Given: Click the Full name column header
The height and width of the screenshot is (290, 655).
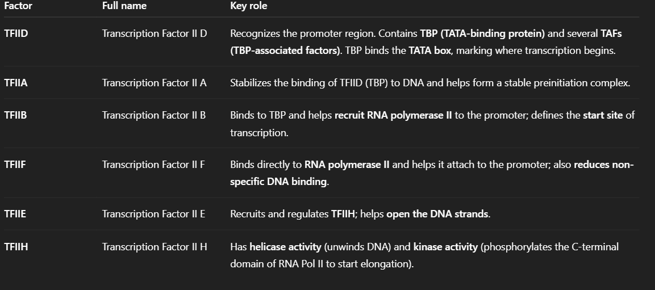Looking at the screenshot, I should 124,6.
